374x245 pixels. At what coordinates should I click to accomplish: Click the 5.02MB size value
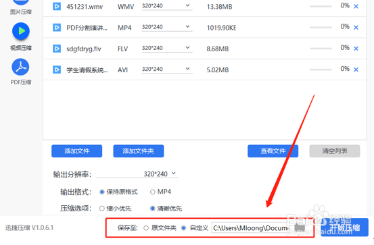pyautogui.click(x=218, y=70)
